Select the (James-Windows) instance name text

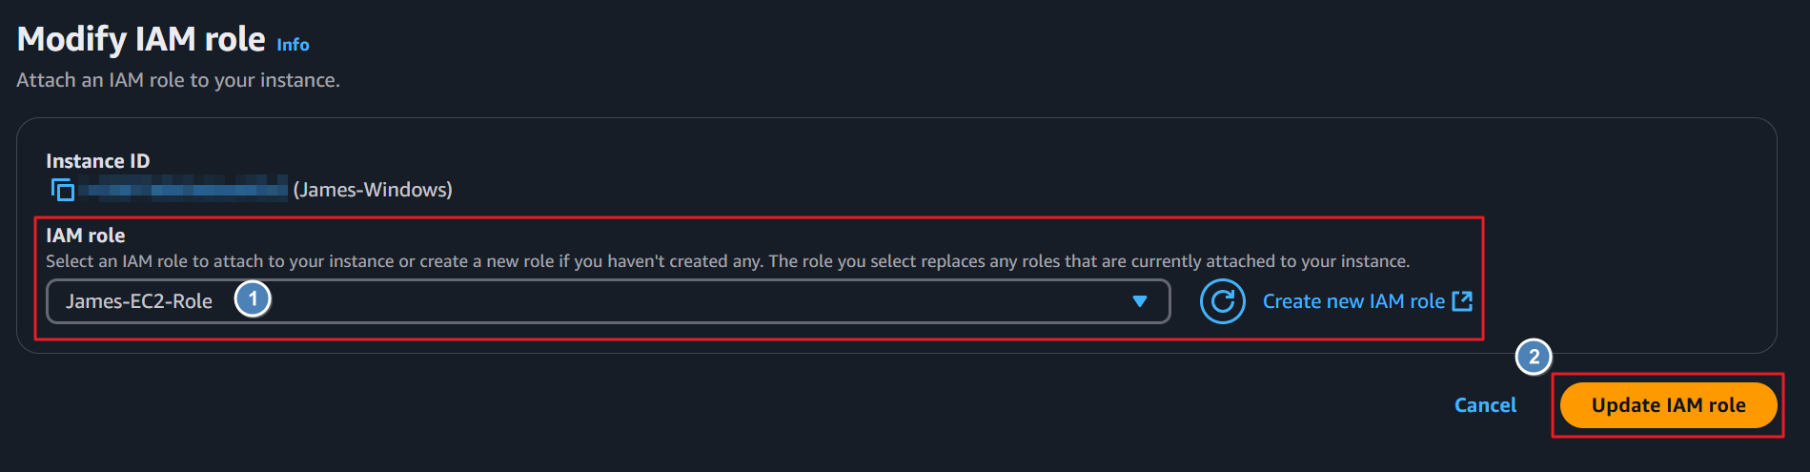click(x=373, y=190)
